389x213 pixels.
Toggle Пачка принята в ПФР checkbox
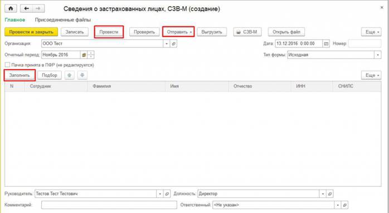[7, 65]
